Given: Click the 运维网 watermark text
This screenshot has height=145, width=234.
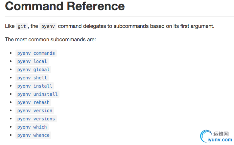Looking at the screenshot, I should (221, 134).
